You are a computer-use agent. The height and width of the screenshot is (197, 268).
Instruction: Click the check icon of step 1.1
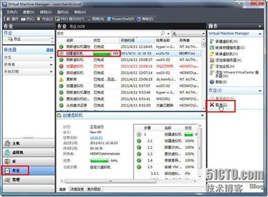(139, 141)
